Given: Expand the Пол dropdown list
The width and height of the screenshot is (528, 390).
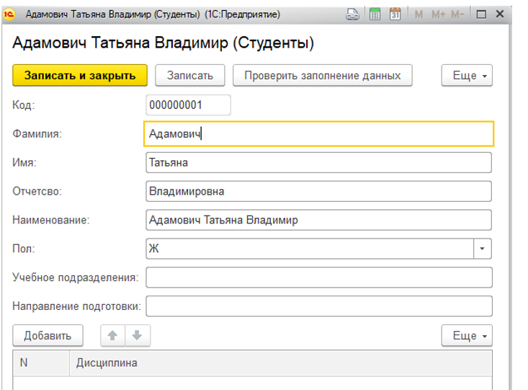Looking at the screenshot, I should pos(483,249).
